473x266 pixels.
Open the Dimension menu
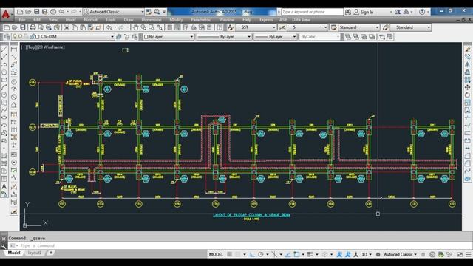coord(151,20)
